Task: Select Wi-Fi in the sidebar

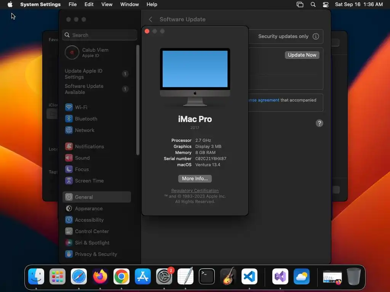Action: coord(96,107)
